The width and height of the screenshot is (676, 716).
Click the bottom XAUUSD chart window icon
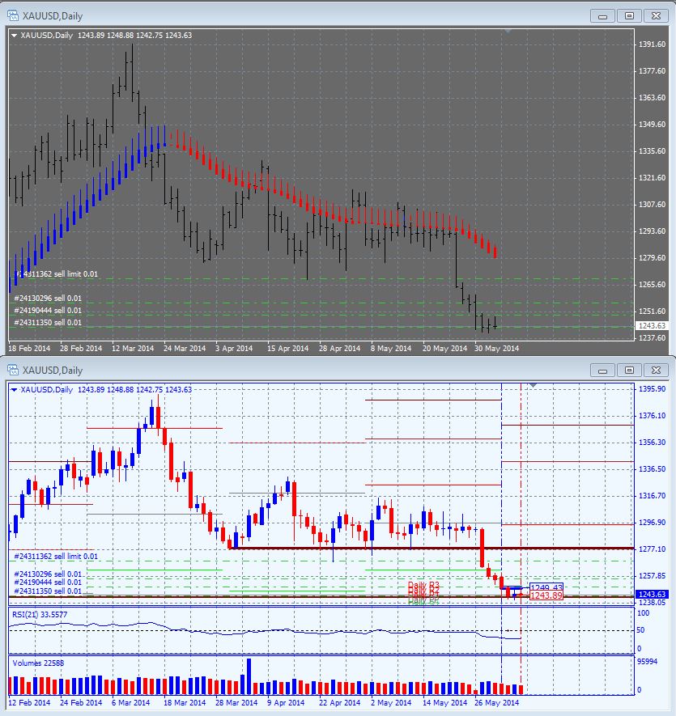point(13,370)
